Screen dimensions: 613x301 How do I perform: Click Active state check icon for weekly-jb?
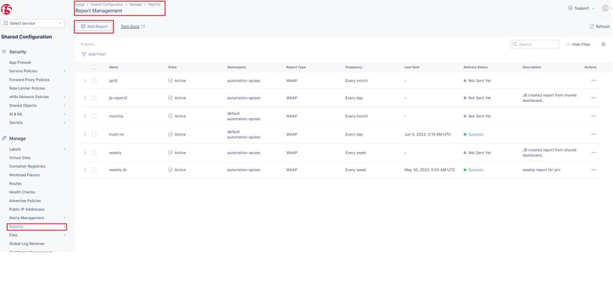[171, 170]
